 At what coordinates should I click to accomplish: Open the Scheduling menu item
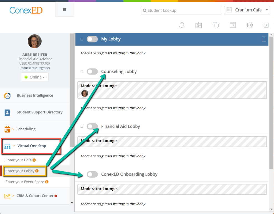coord(35,129)
